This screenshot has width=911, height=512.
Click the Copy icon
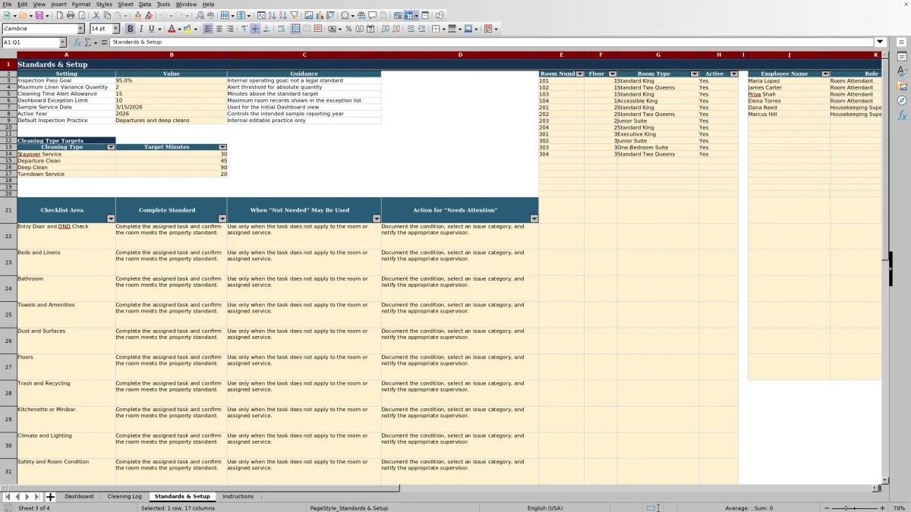[107, 15]
